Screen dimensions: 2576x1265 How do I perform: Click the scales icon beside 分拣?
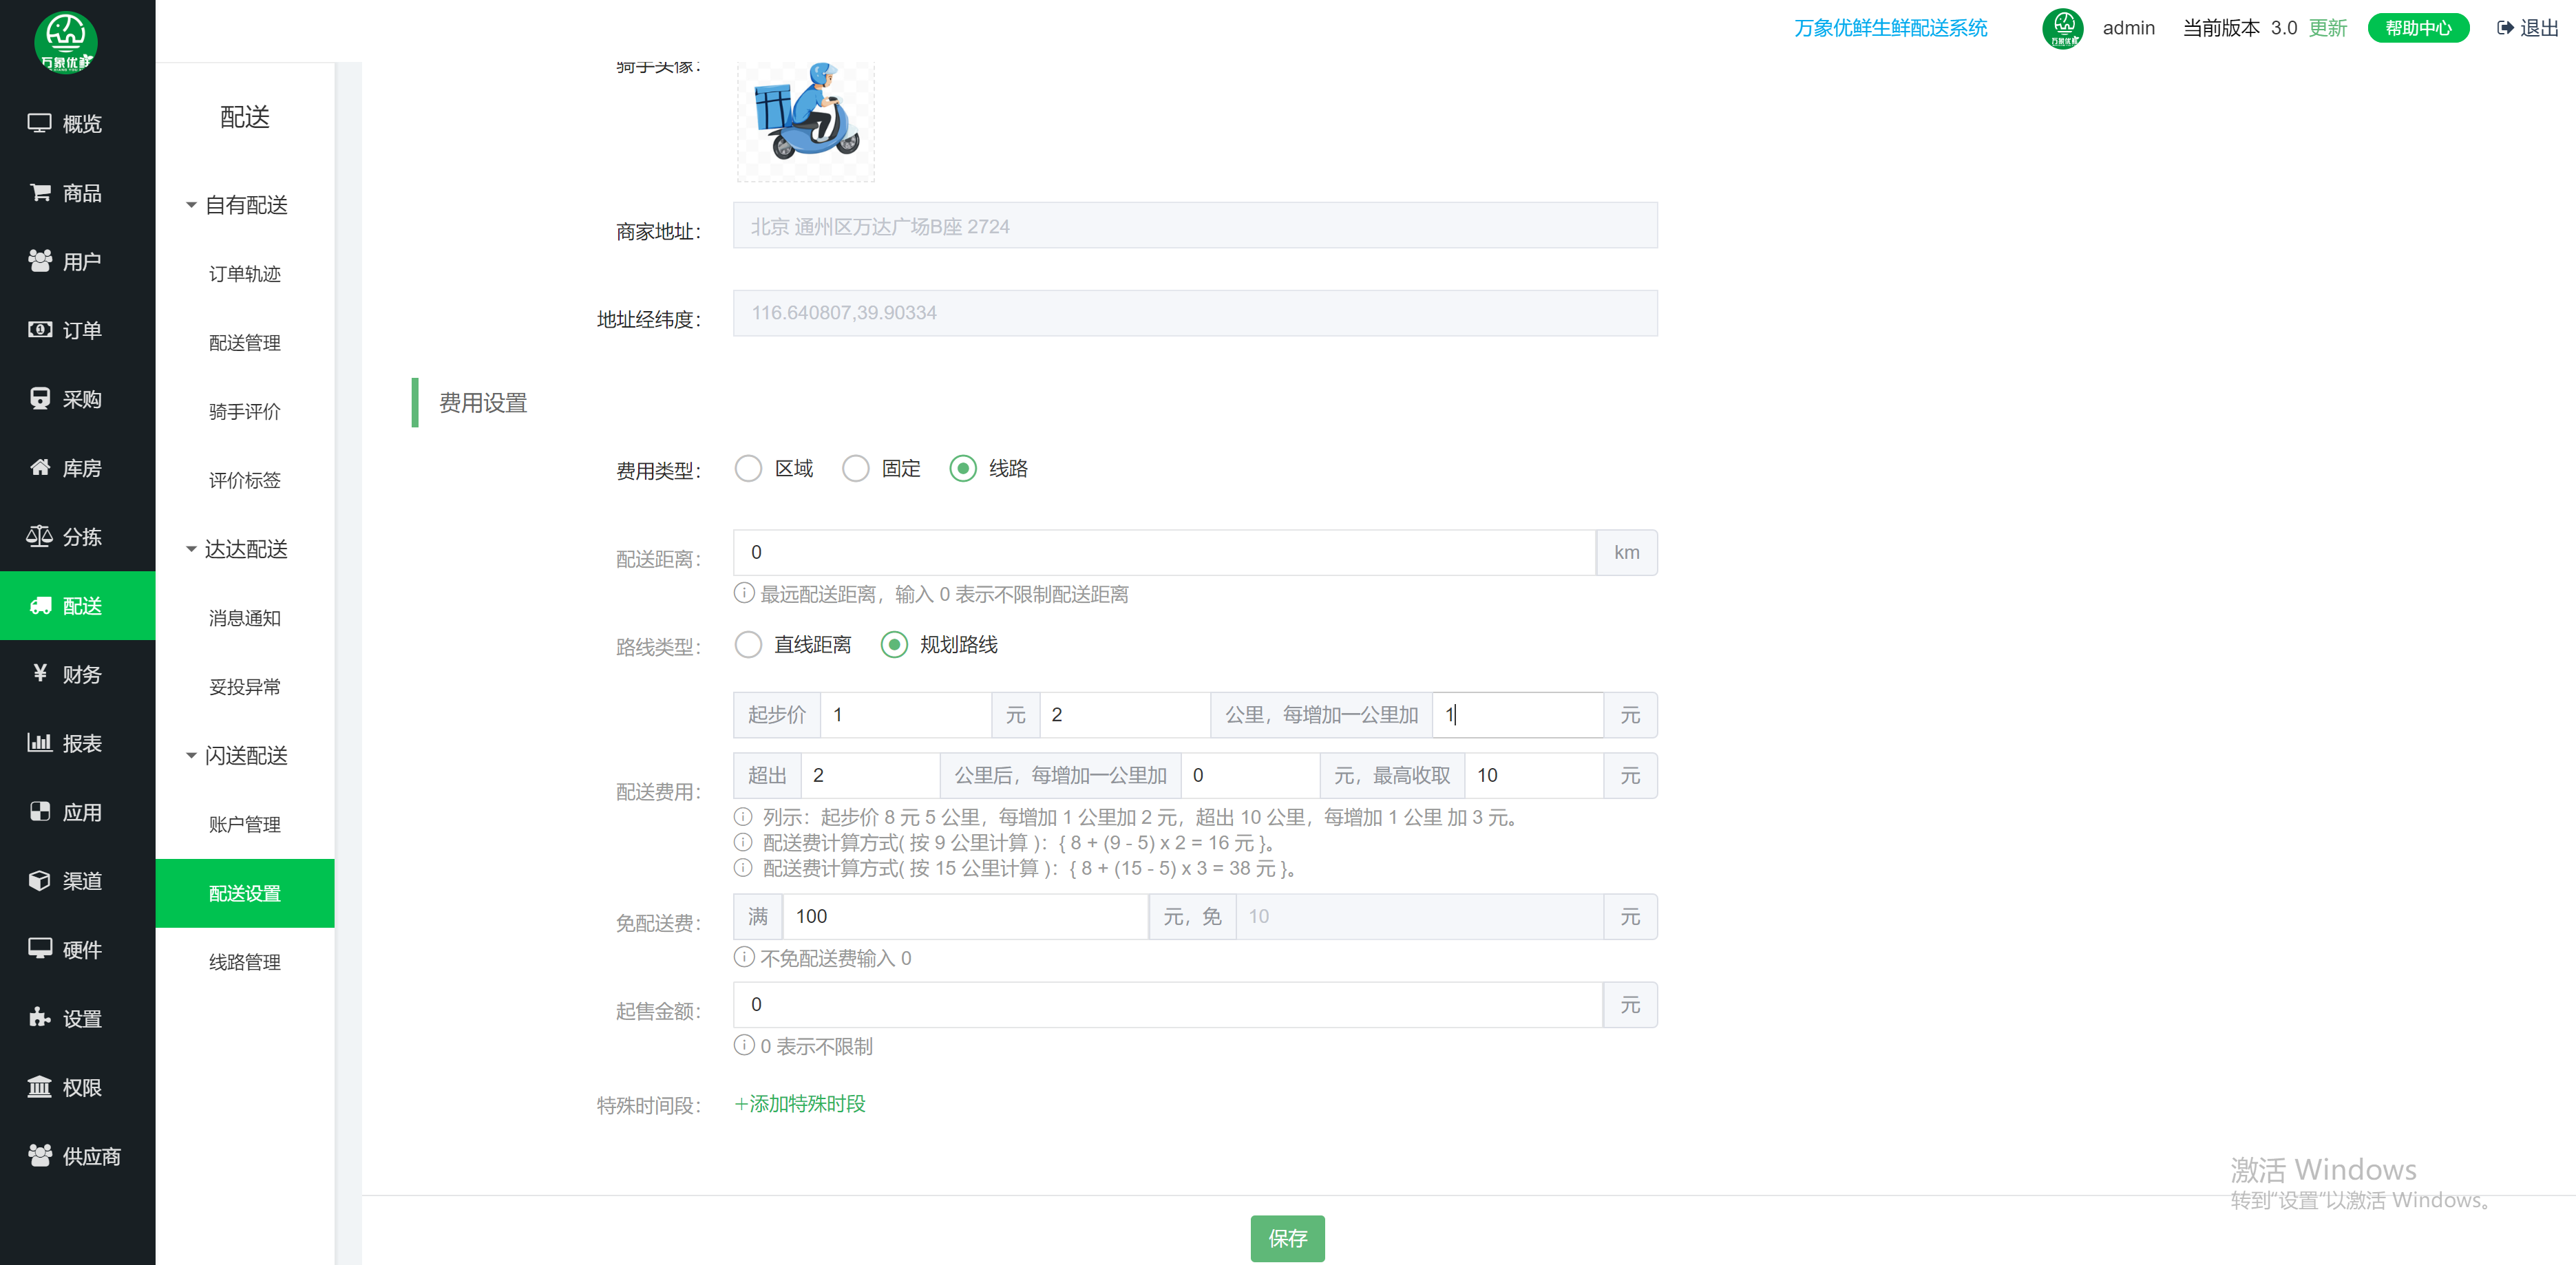click(x=39, y=536)
